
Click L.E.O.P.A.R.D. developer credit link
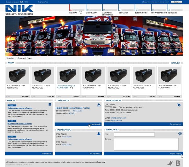pyautogui.click(x=26, y=164)
